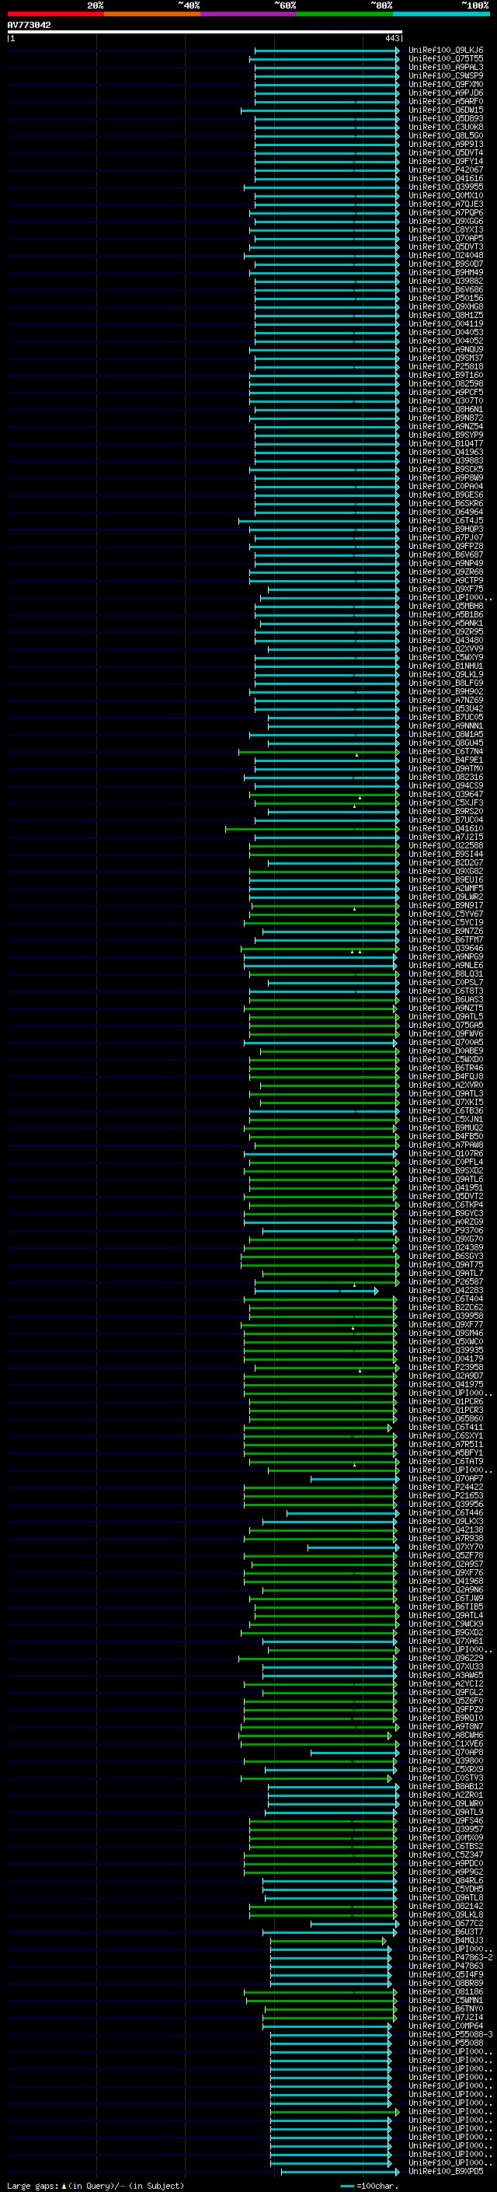497x2192 pixels.
Task: Select label UniRef100_Q39955
Action: pos(446,187)
